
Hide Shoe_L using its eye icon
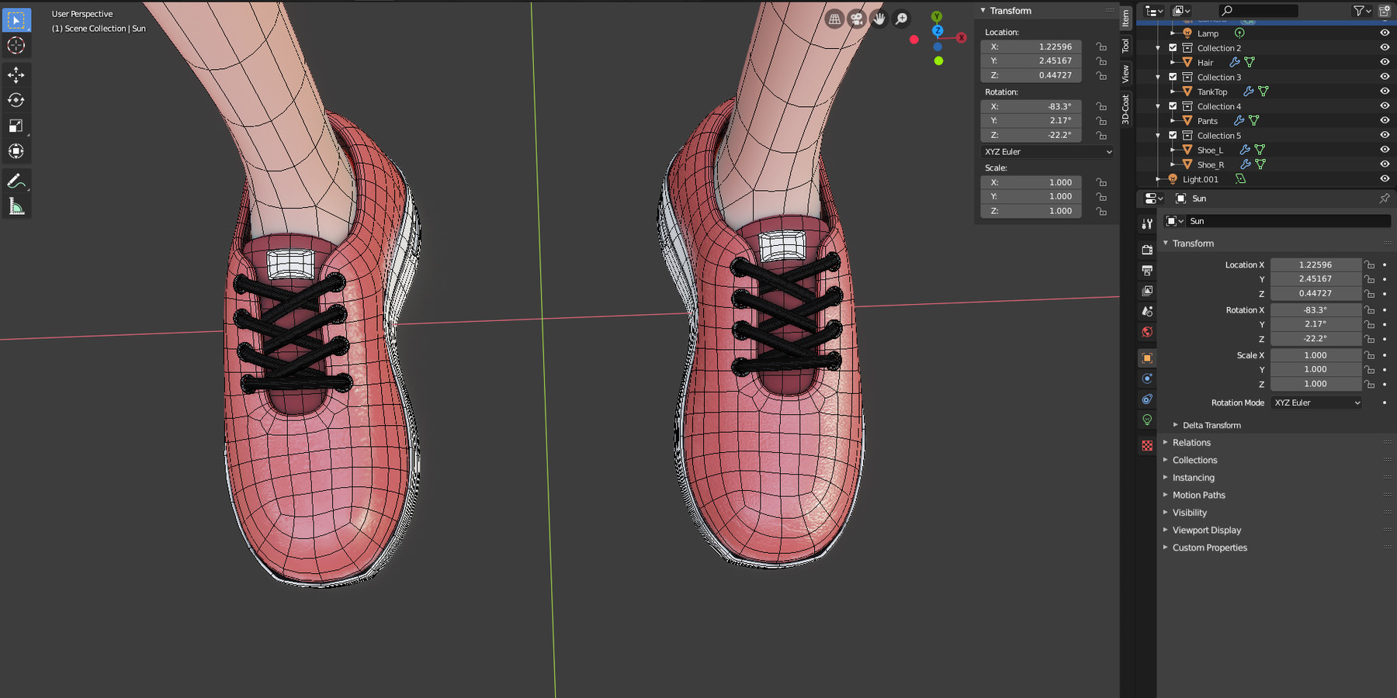click(1385, 150)
